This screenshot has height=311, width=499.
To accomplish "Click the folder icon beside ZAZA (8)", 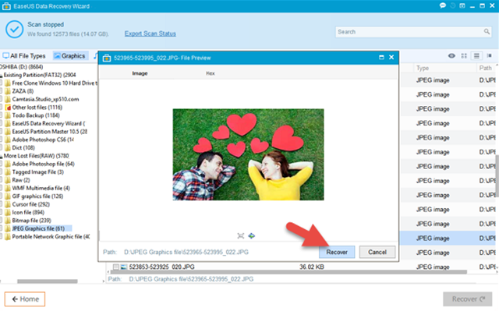I will coord(8,91).
